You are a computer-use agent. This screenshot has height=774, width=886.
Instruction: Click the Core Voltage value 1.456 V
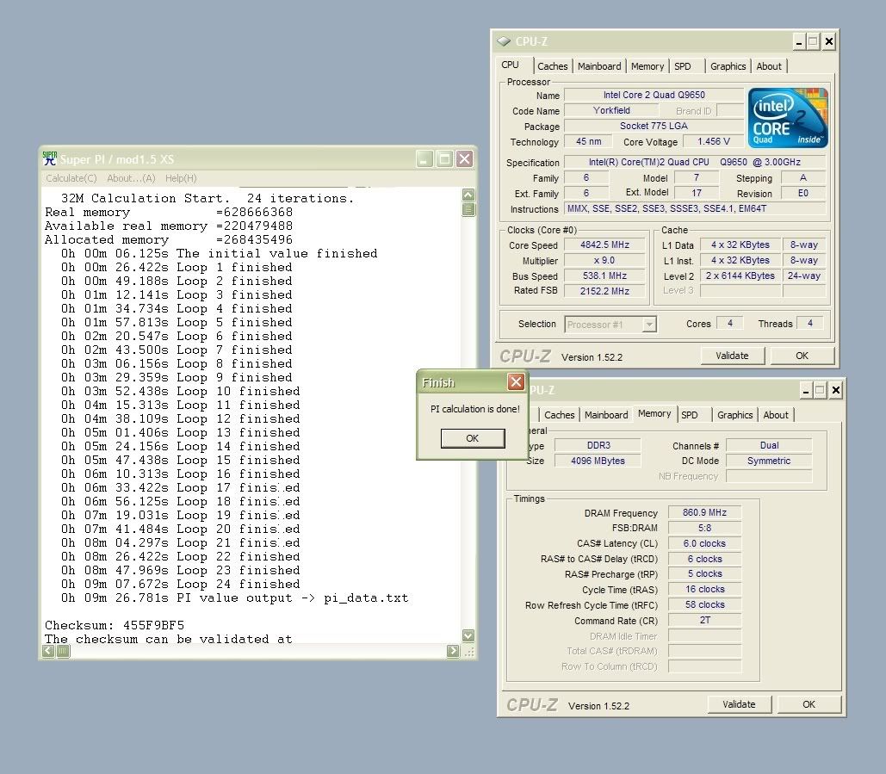(x=714, y=141)
